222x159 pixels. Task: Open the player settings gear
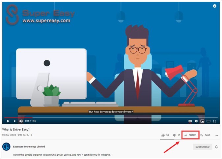coord(196,121)
